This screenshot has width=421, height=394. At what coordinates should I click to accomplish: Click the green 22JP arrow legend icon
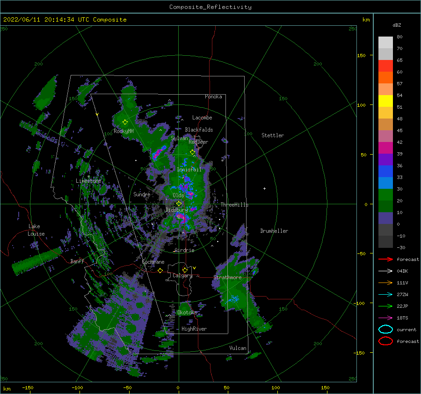click(x=385, y=306)
